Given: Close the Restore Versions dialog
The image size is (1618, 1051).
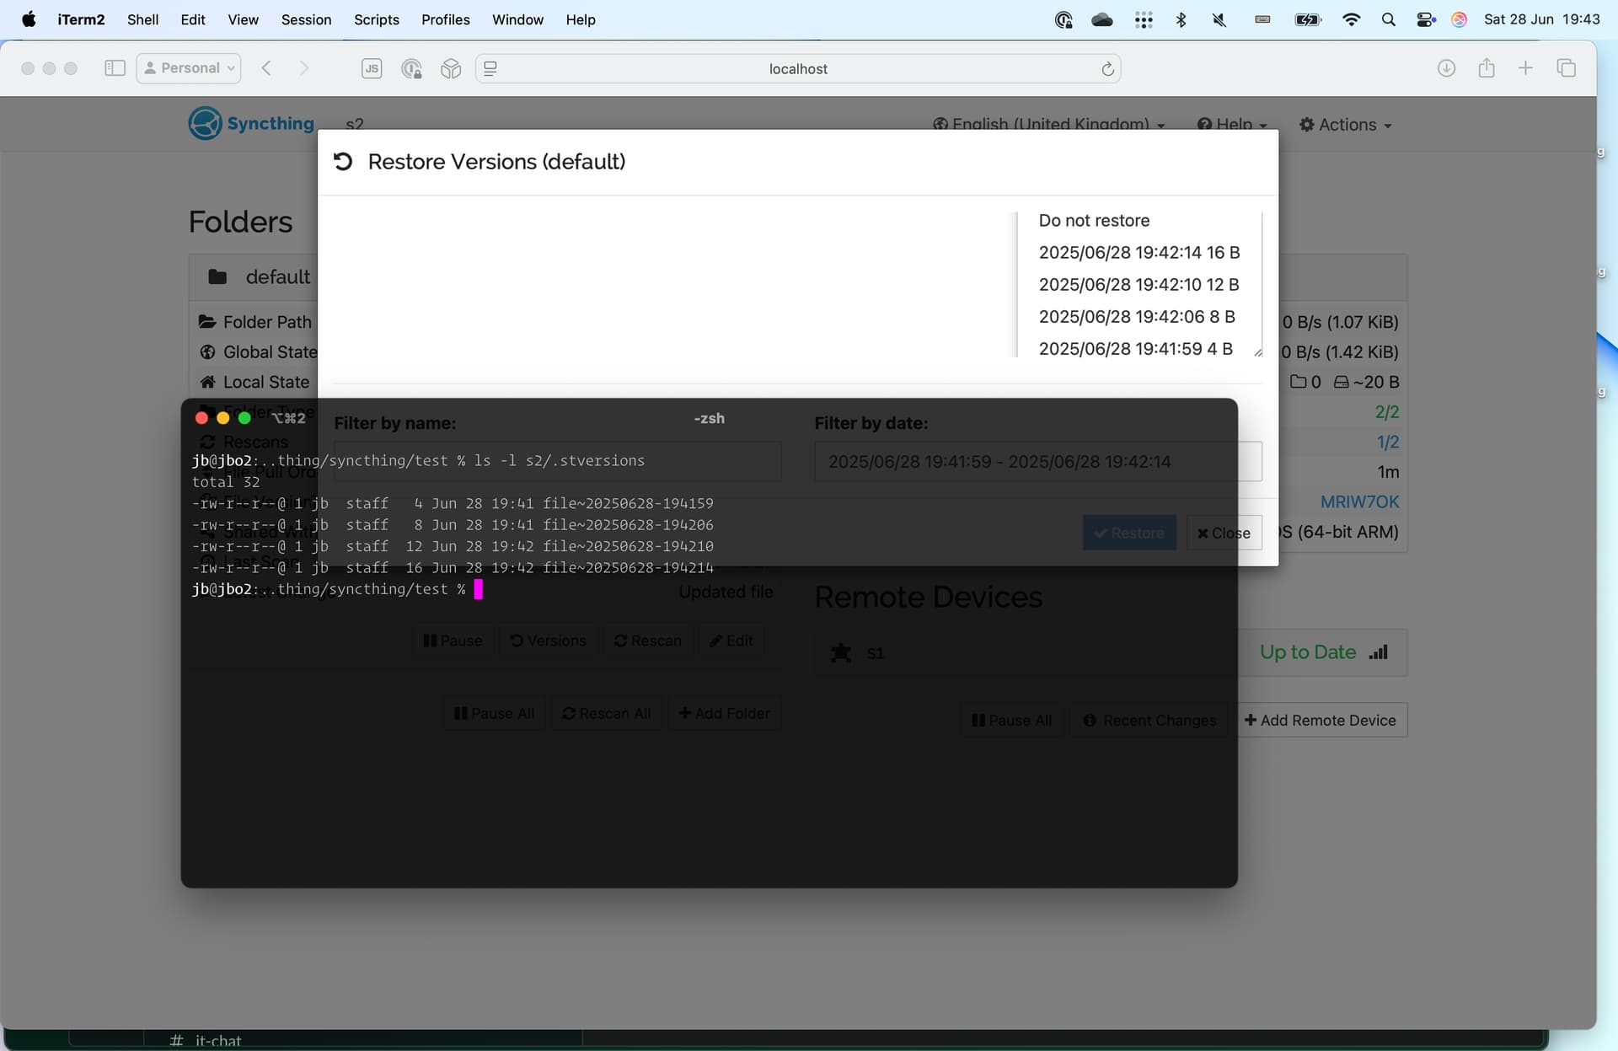Looking at the screenshot, I should pos(1224,533).
